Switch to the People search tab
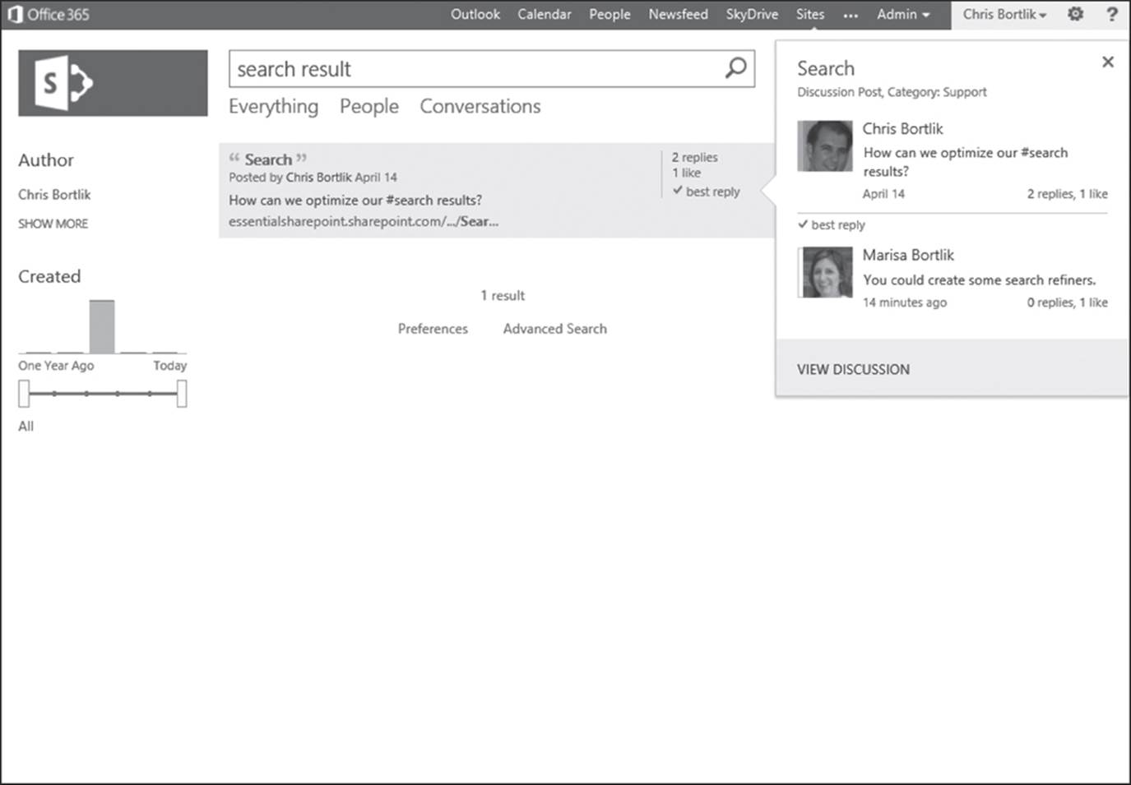1131x785 pixels. pyautogui.click(x=369, y=107)
